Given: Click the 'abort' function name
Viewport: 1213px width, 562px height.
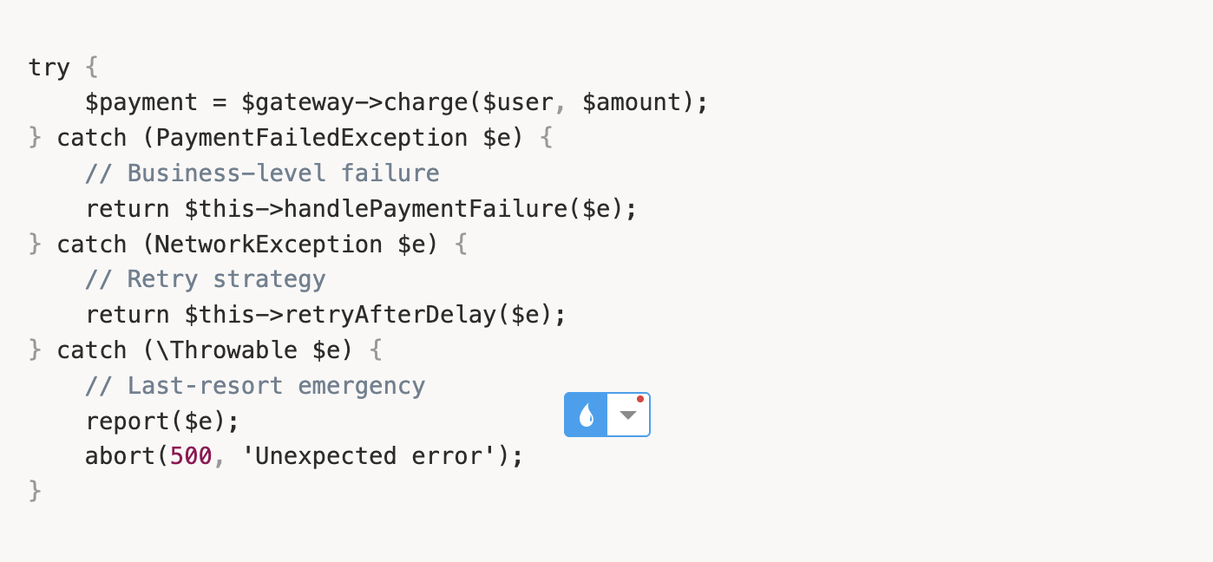Looking at the screenshot, I should coord(120,456).
